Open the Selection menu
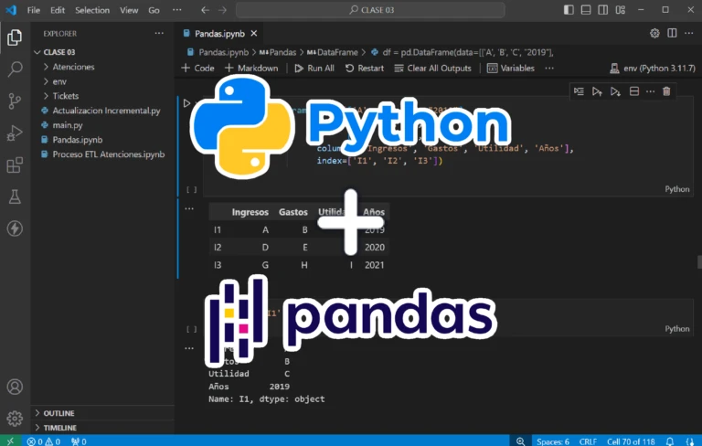Screen dimensions: 702x446 pyautogui.click(x=92, y=10)
